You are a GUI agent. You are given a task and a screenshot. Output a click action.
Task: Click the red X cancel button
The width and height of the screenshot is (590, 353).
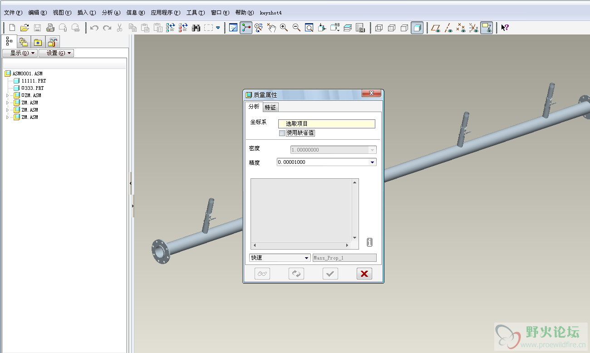(x=364, y=274)
